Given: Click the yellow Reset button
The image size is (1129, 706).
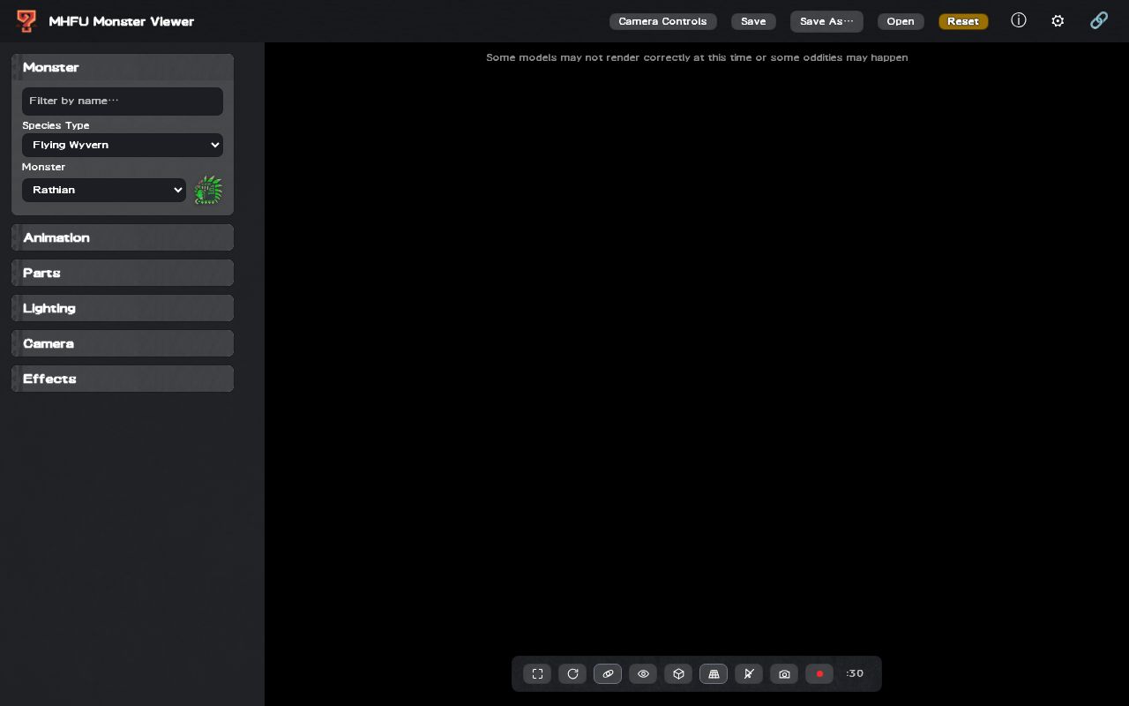Looking at the screenshot, I should (x=963, y=21).
